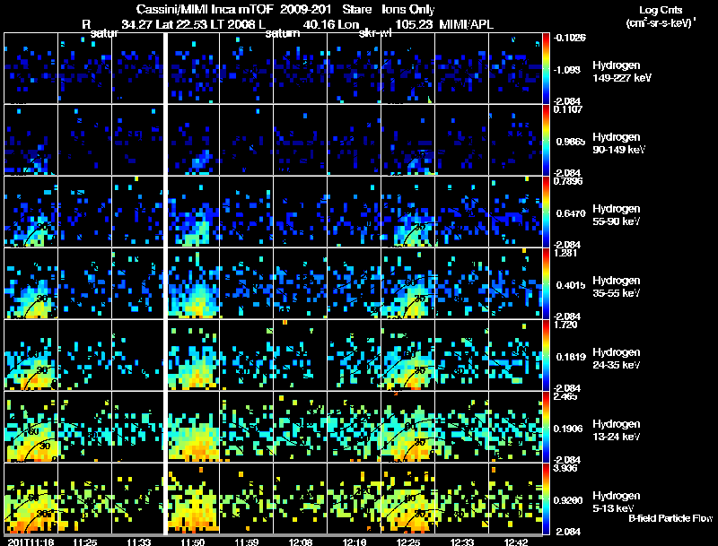
Task: Select the 'Hydrogen 35-55 keV' row label
Action: click(x=617, y=287)
